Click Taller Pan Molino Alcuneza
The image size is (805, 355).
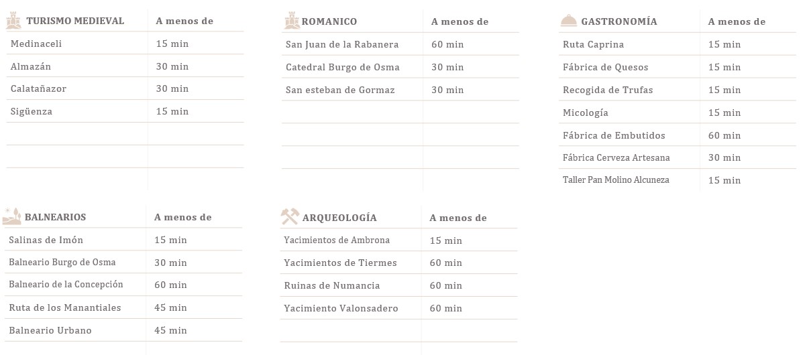[x=616, y=180]
